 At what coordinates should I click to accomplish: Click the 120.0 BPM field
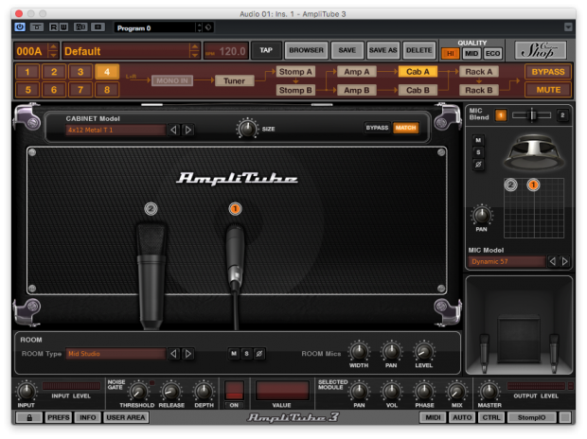[226, 51]
